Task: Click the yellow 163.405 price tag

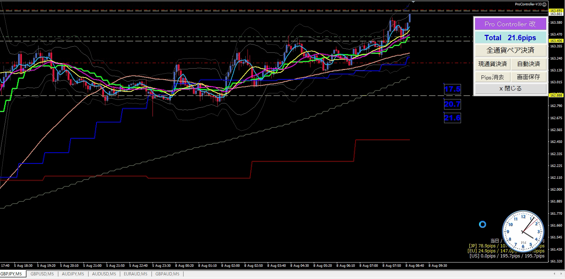Action: click(x=556, y=41)
